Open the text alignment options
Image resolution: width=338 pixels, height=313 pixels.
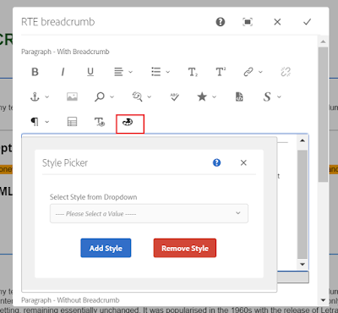click(x=123, y=72)
